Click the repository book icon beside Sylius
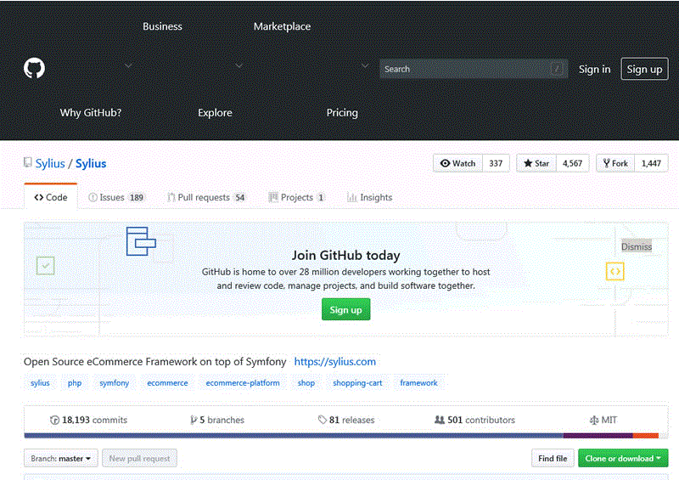Image resolution: width=679 pixels, height=480 pixels. pos(28,163)
